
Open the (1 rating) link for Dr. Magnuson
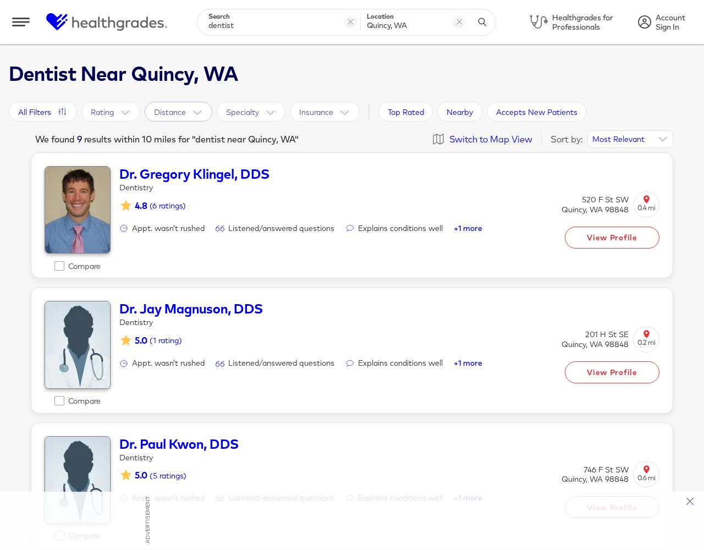point(166,340)
